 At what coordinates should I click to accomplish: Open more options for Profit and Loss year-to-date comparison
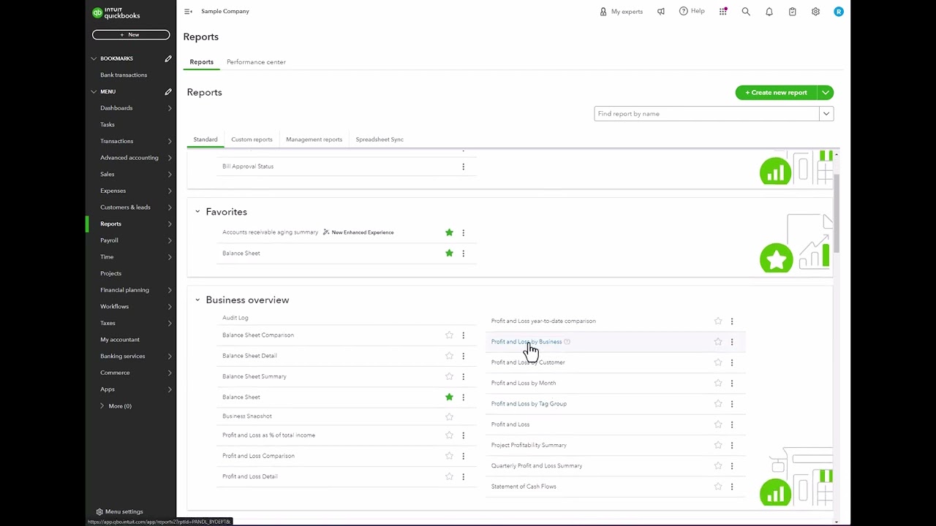coord(732,321)
